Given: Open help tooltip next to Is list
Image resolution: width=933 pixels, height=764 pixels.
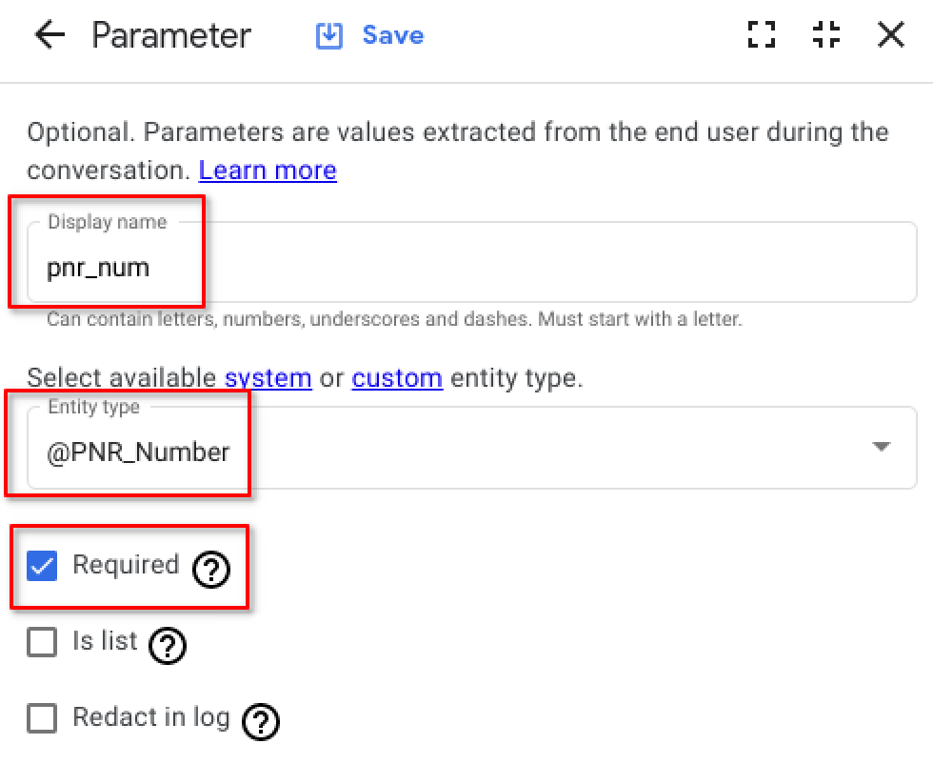Looking at the screenshot, I should [168, 646].
